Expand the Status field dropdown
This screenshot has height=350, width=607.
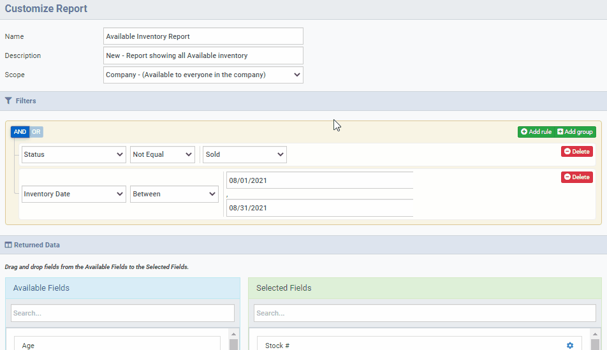(x=73, y=155)
